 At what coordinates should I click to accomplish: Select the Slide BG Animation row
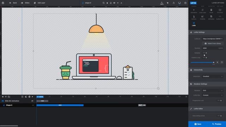[x=17, y=101]
